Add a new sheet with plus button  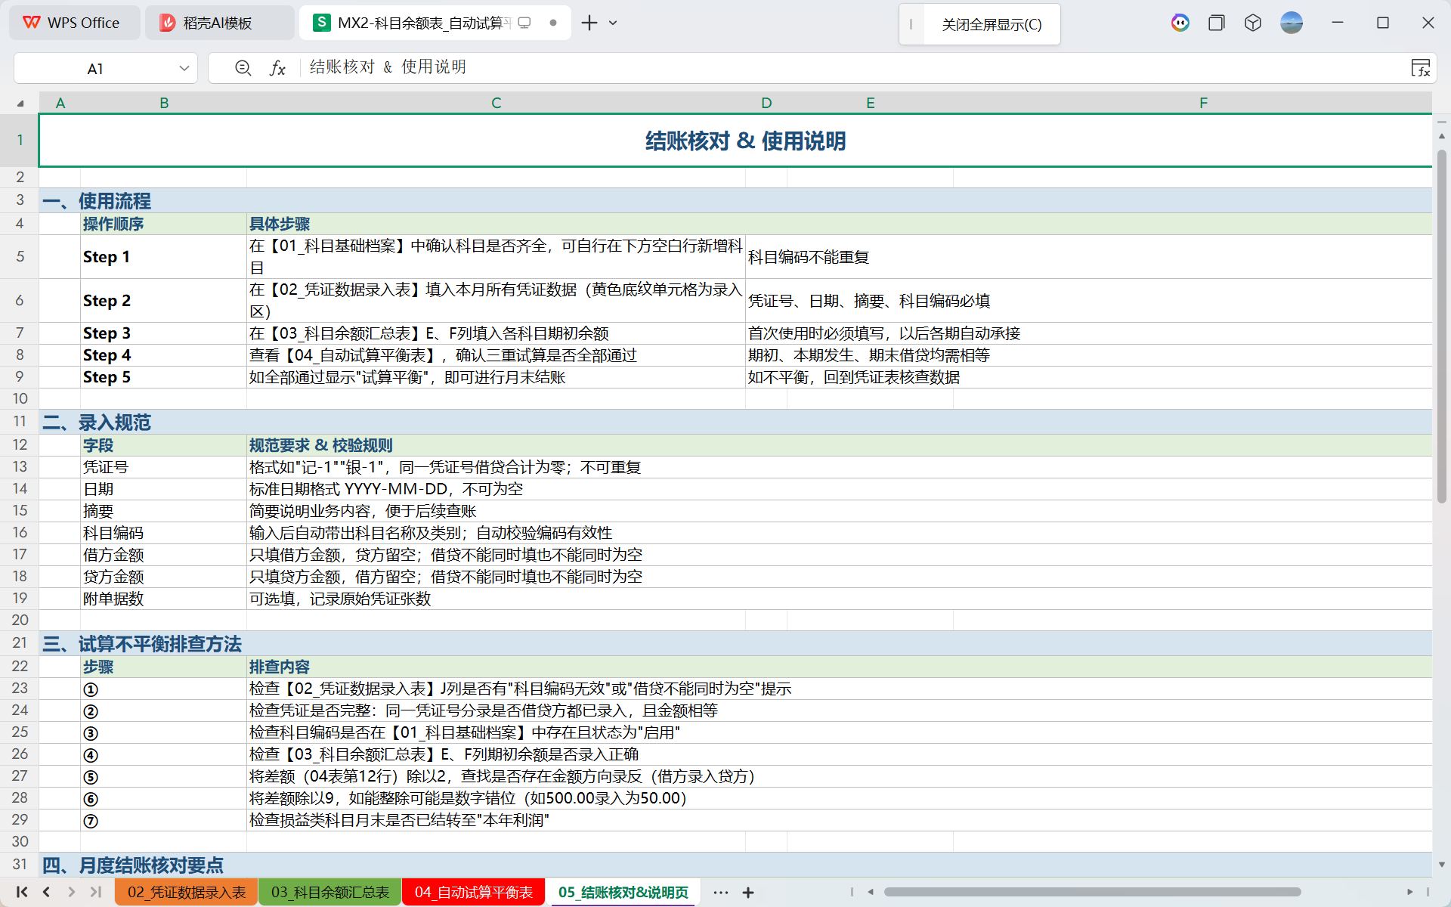pyautogui.click(x=748, y=893)
